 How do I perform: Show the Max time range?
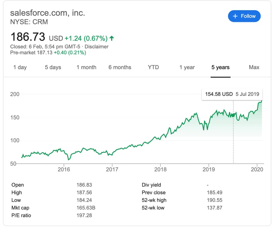254,67
